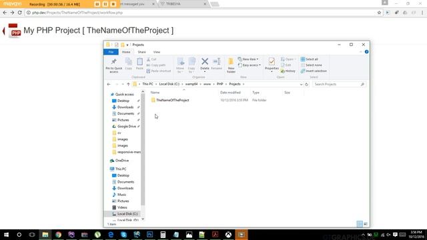The width and height of the screenshot is (427, 240).
Task: Open the Easy access dropdown
Action: 250,65
